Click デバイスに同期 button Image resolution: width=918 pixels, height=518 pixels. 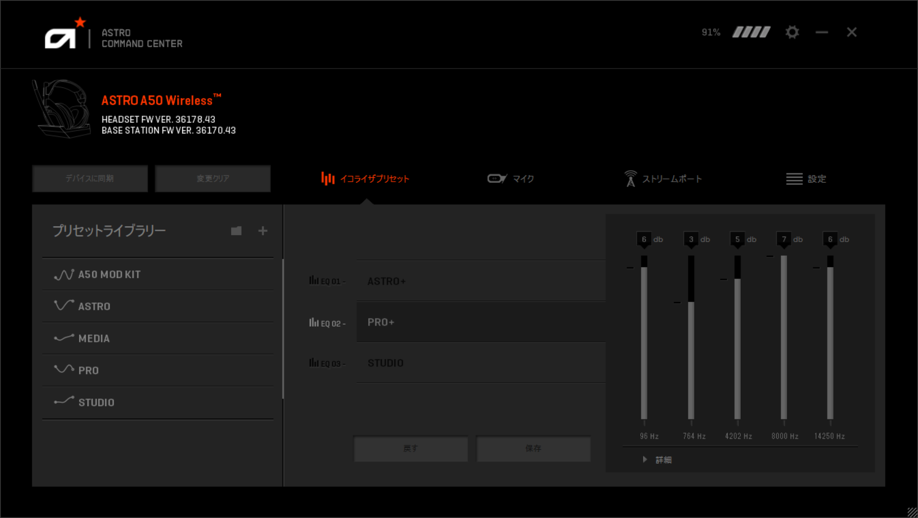coord(90,178)
